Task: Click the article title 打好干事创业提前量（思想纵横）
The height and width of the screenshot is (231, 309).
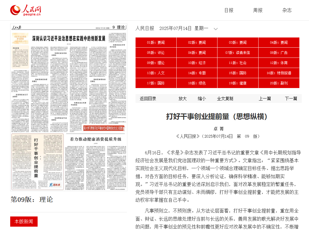Action: click(217, 117)
